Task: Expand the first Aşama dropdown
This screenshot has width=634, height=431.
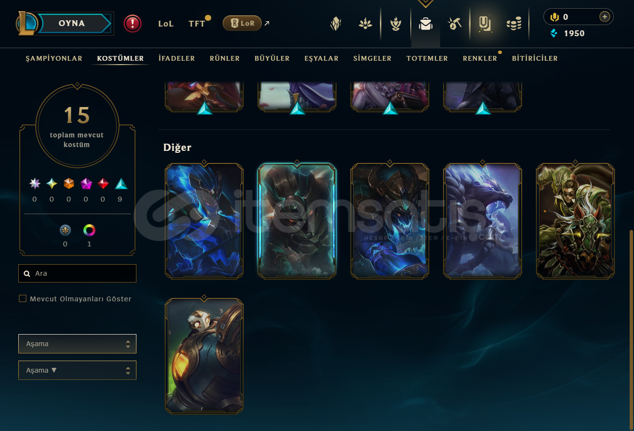Action: coord(77,344)
